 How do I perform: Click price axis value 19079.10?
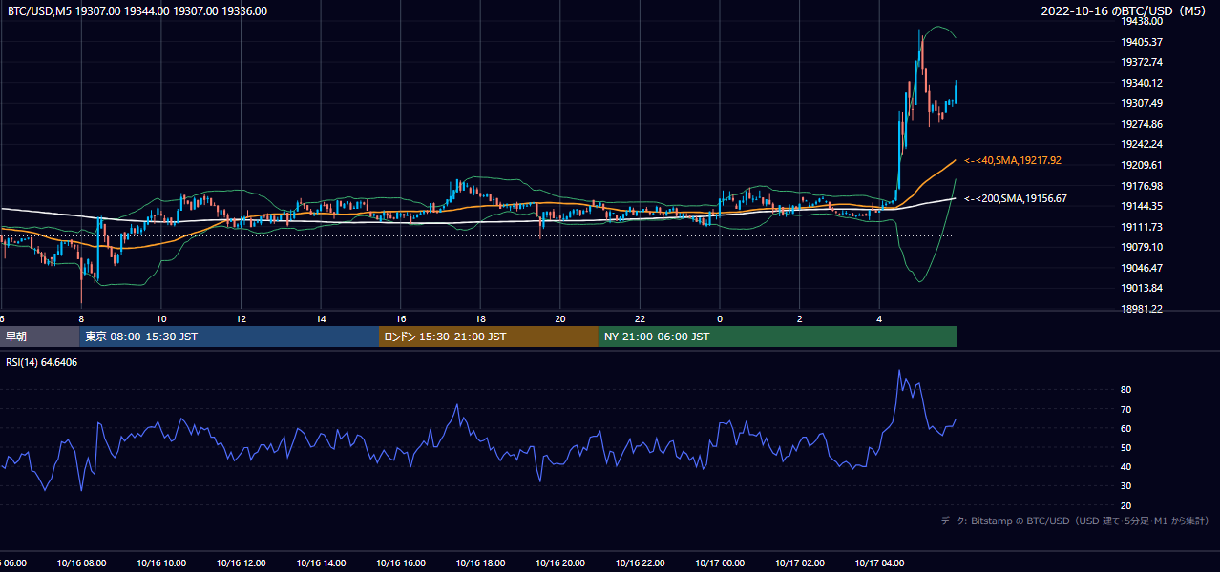point(1141,247)
